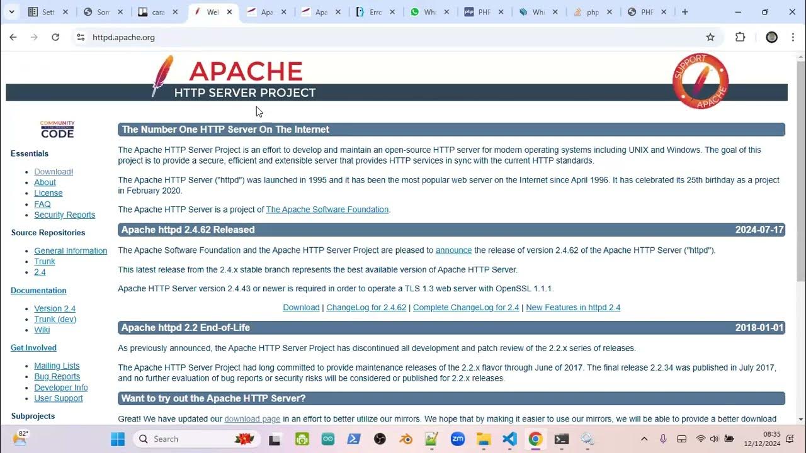Viewport: 806px width, 453px height.
Task: View site information icon in address bar
Action: [x=81, y=37]
